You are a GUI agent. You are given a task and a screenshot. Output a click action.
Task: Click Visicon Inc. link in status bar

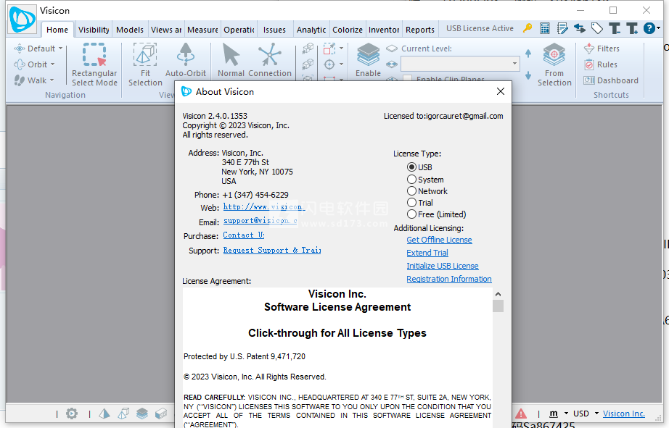pyautogui.click(x=624, y=414)
